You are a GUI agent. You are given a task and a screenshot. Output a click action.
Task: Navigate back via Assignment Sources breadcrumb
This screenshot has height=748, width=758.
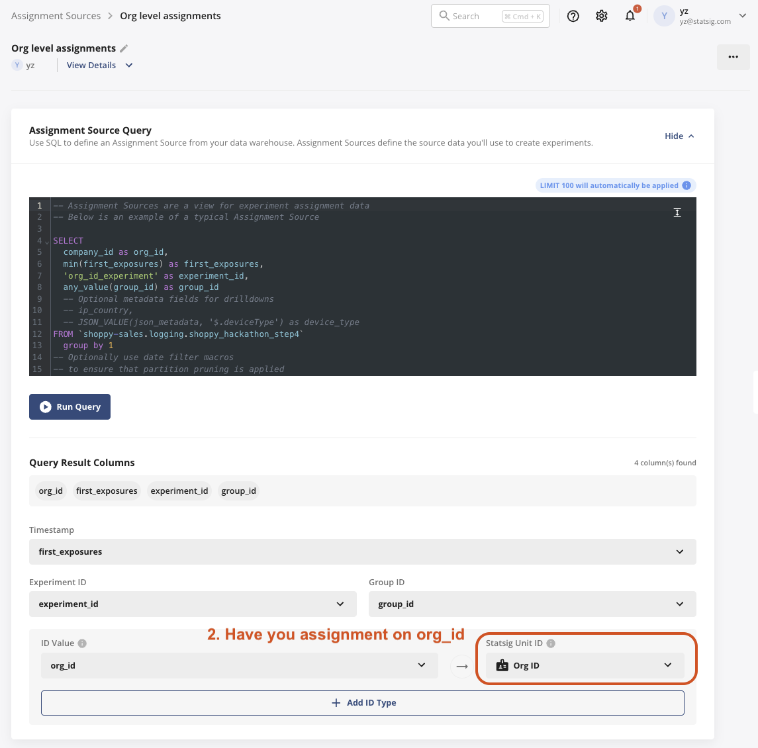coord(56,15)
